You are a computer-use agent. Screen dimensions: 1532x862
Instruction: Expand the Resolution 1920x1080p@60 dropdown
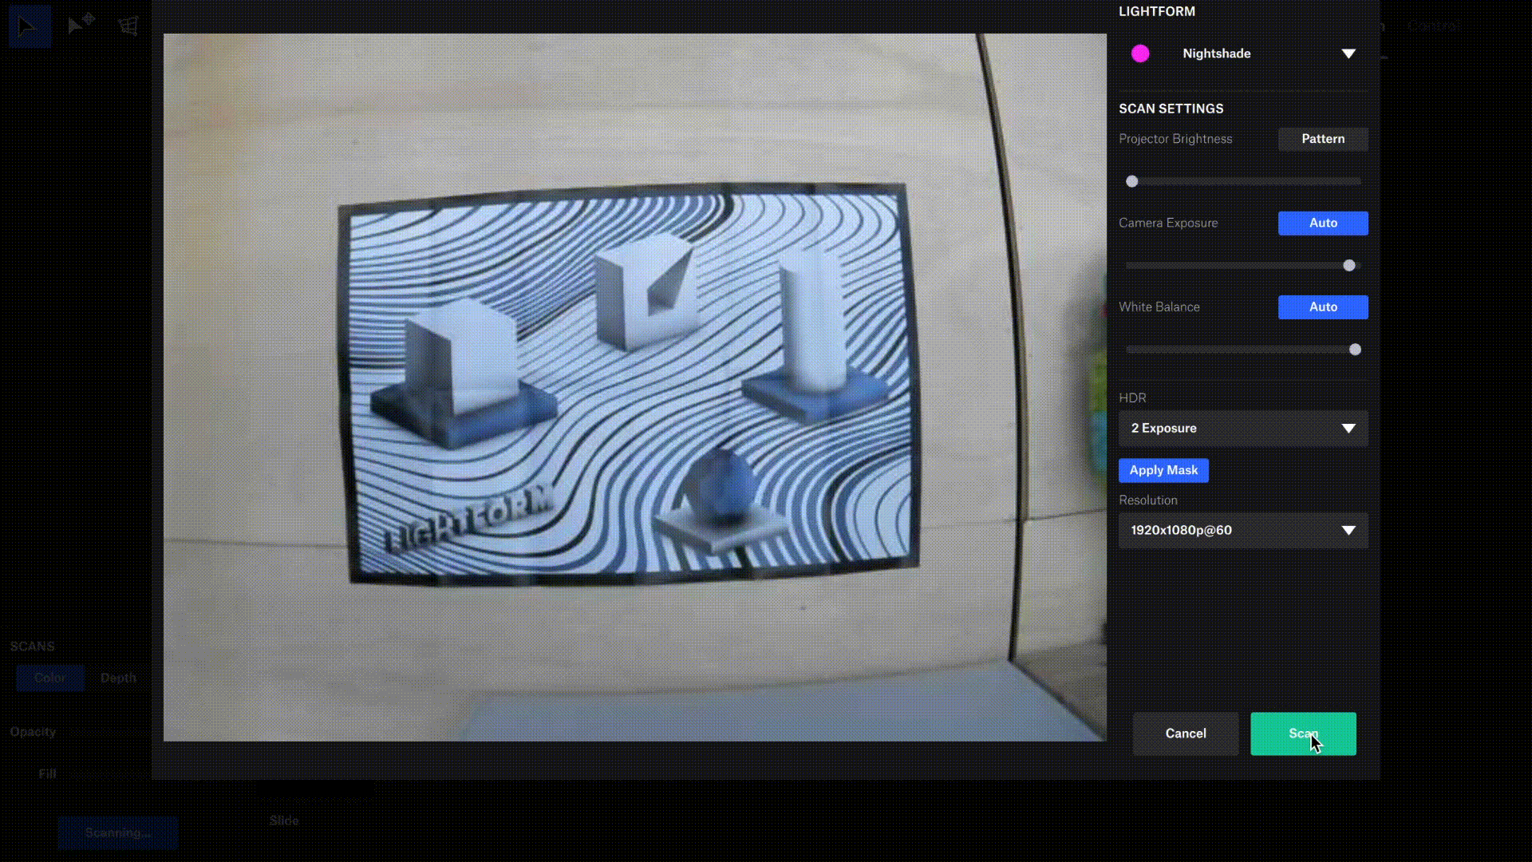pos(1242,531)
